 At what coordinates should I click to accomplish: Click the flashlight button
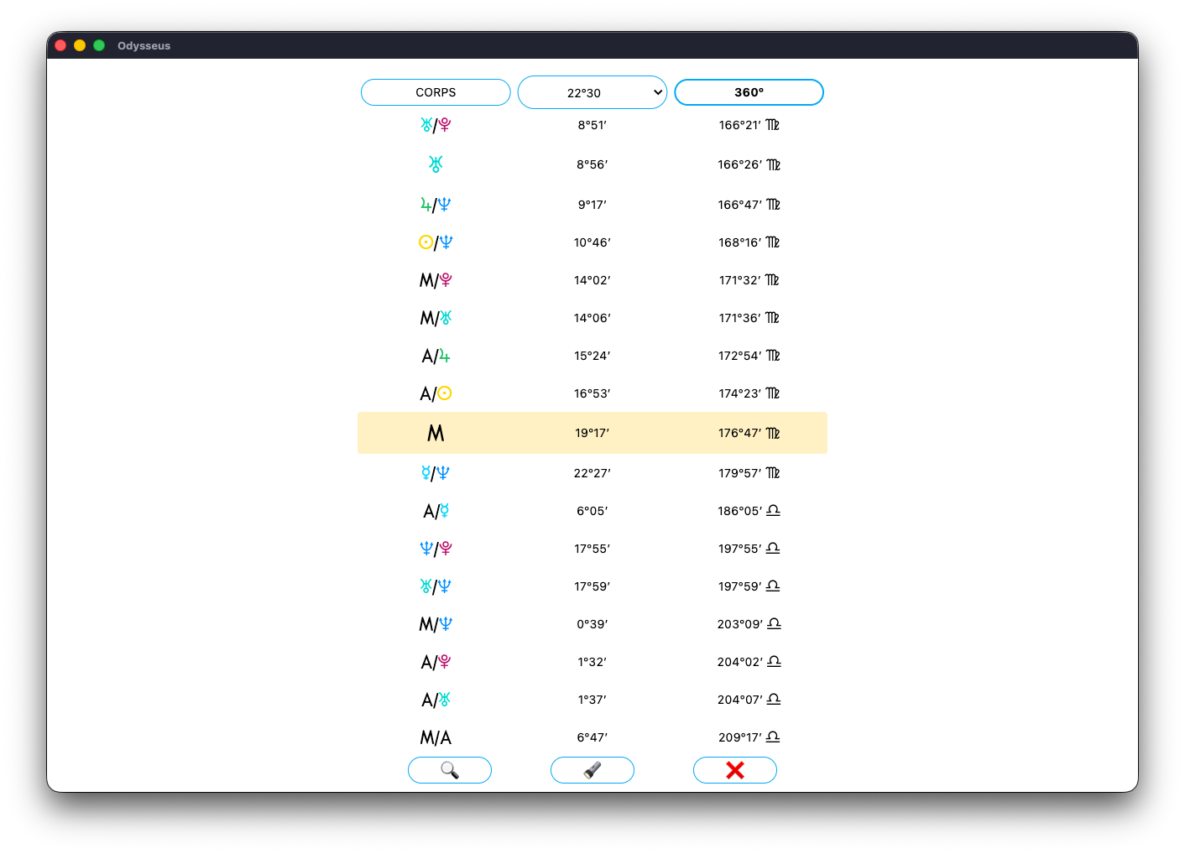coord(592,770)
